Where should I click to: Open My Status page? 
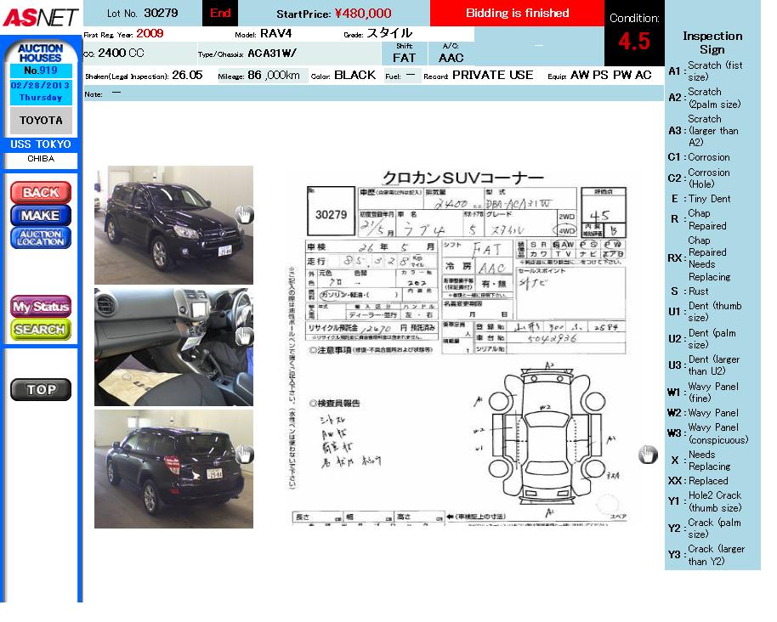tap(41, 306)
